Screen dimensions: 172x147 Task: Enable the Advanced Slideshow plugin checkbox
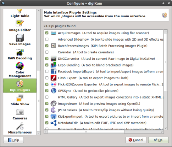point(47,39)
